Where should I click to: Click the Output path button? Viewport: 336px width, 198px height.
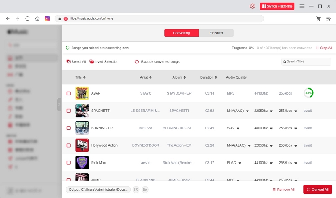coord(98,190)
